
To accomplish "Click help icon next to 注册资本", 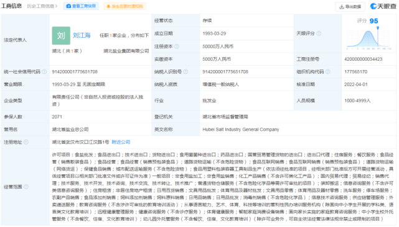I will [x=177, y=47].
